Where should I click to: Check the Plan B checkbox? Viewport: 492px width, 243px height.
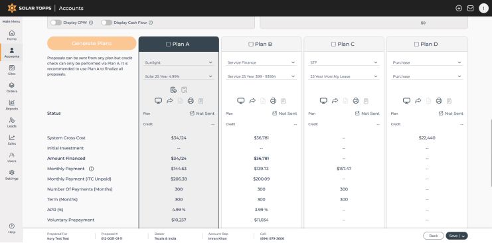(x=251, y=44)
